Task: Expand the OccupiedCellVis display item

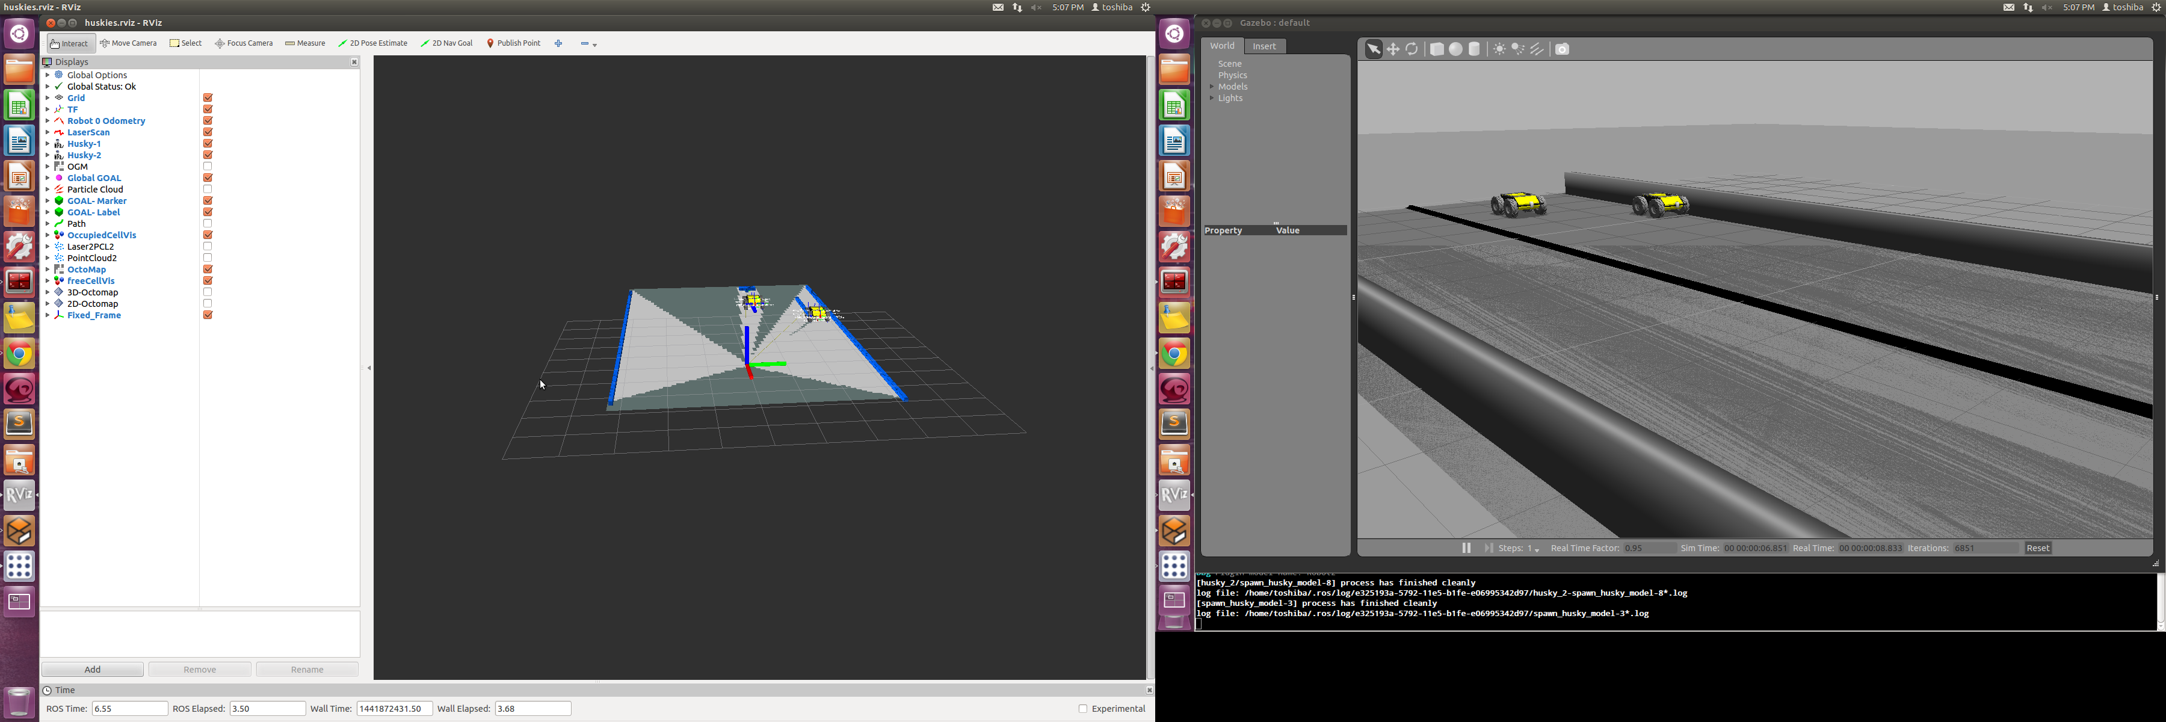Action: coord(47,235)
